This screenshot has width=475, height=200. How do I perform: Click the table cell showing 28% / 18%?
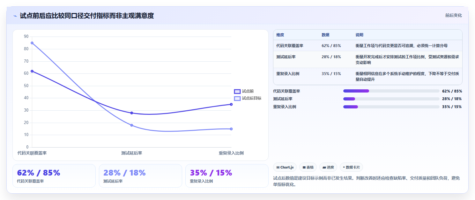[331, 57]
